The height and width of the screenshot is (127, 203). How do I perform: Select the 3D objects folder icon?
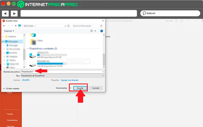(33, 35)
